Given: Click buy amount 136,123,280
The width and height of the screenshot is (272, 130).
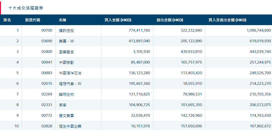Looking at the screenshot, I should coord(139,73).
